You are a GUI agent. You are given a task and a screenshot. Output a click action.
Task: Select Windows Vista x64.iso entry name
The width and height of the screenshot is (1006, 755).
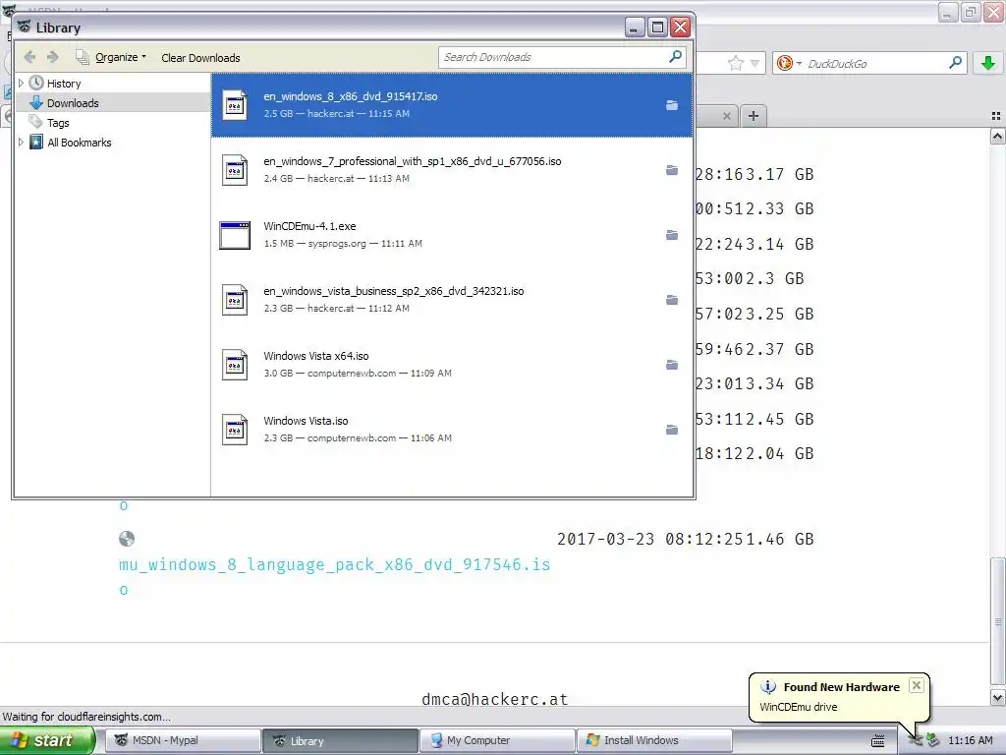tap(316, 356)
